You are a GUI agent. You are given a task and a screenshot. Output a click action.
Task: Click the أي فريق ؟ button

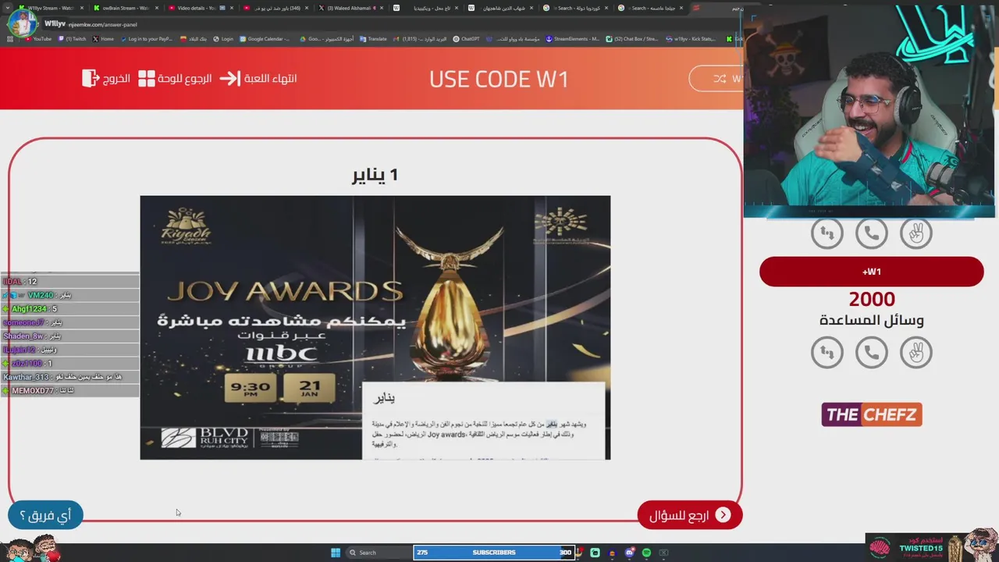coord(45,515)
